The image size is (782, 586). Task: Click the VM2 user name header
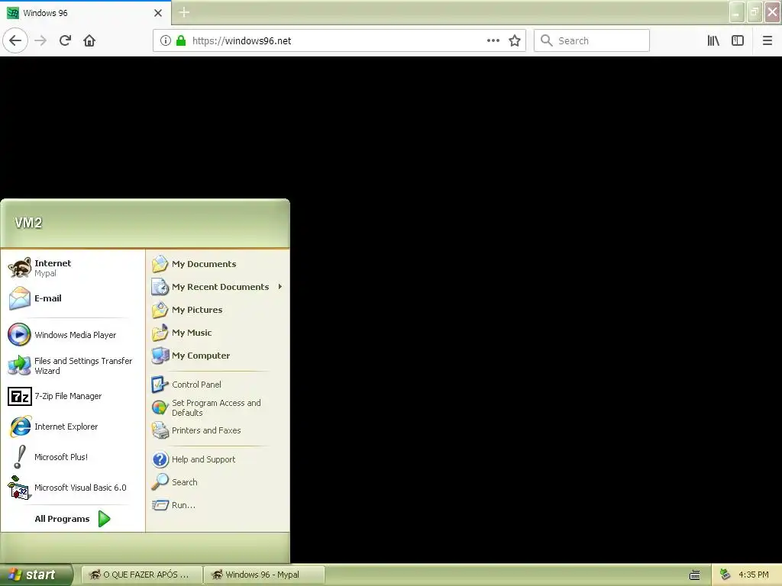pos(28,223)
